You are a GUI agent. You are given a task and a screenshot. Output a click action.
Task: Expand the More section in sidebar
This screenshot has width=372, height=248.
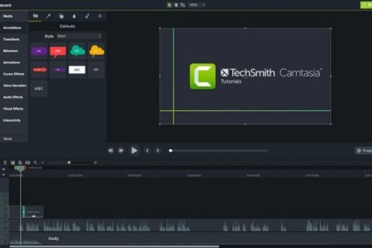(8, 138)
